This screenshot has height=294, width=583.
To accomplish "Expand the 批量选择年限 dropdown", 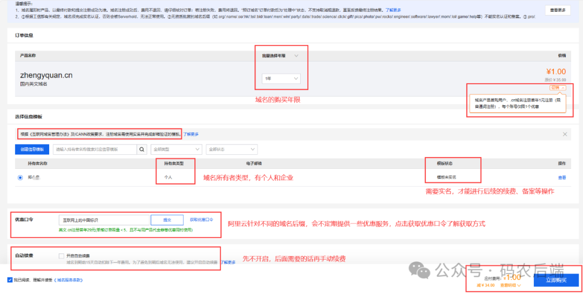I will click(x=281, y=56).
